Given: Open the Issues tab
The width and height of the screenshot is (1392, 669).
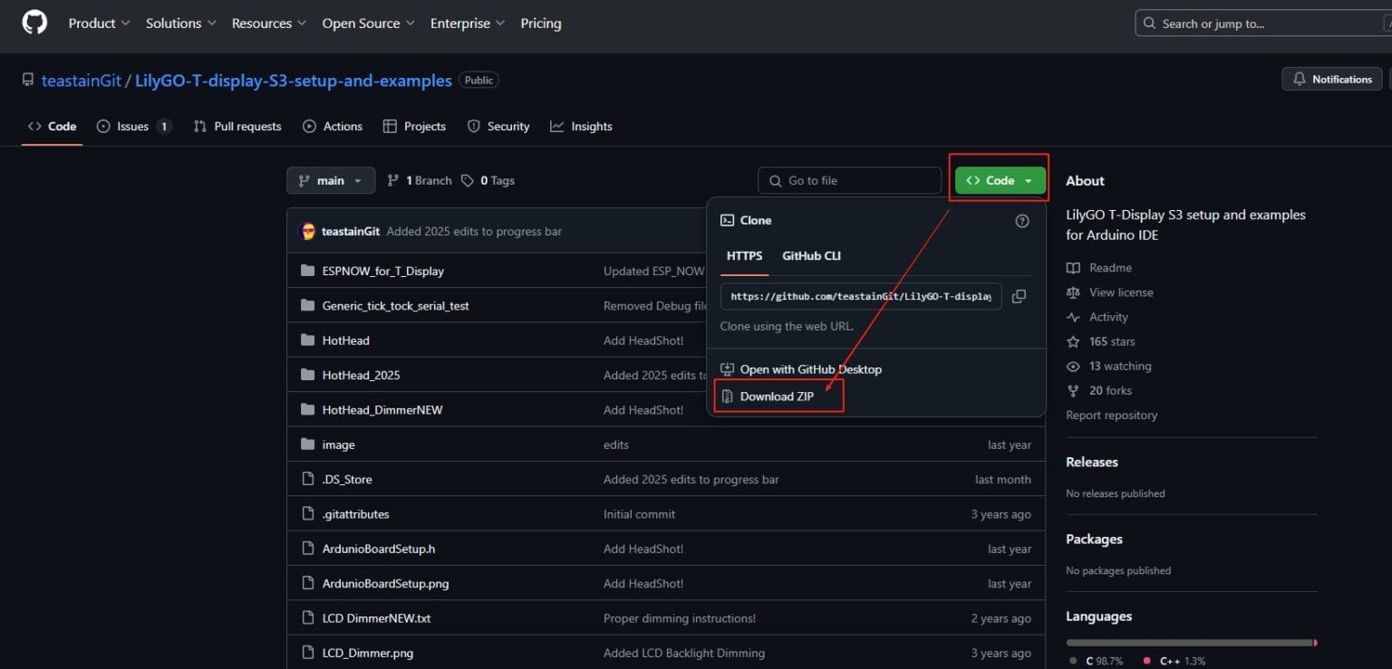Looking at the screenshot, I should click(x=132, y=127).
